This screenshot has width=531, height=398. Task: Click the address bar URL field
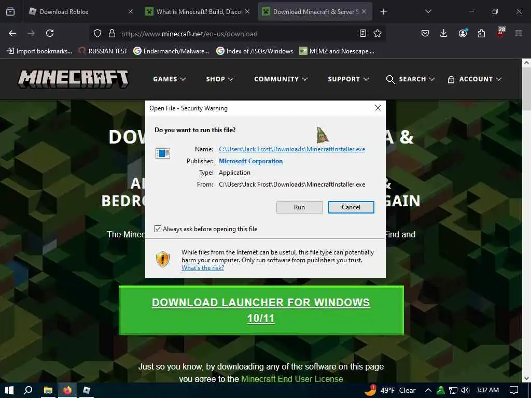pyautogui.click(x=237, y=34)
